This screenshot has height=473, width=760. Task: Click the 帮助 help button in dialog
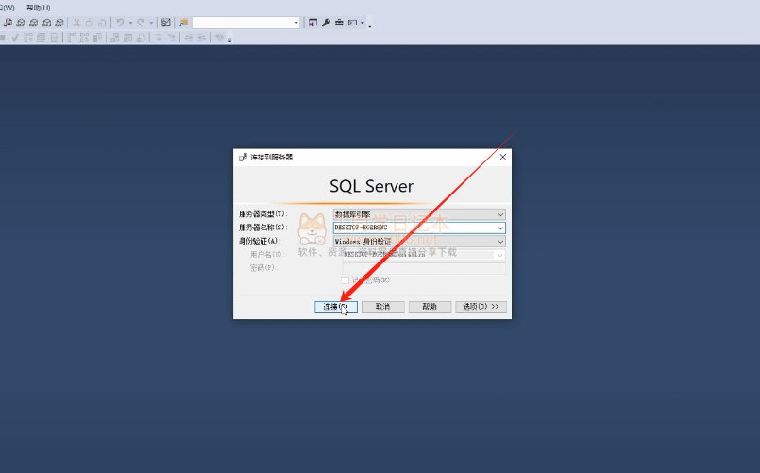(x=430, y=306)
